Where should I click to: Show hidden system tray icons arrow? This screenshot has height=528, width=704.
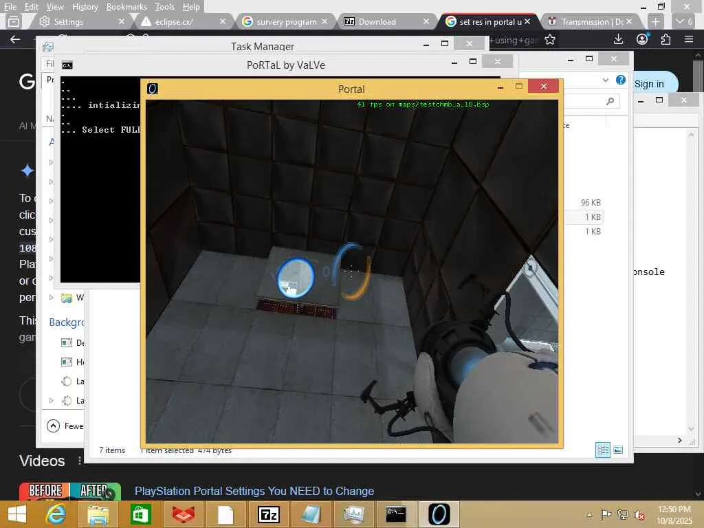[589, 515]
